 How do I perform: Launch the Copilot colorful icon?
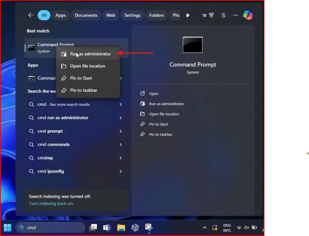click(x=248, y=15)
